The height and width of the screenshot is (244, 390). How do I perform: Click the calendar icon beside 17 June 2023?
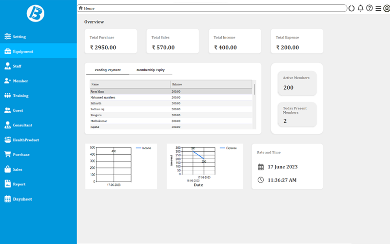[261, 167]
